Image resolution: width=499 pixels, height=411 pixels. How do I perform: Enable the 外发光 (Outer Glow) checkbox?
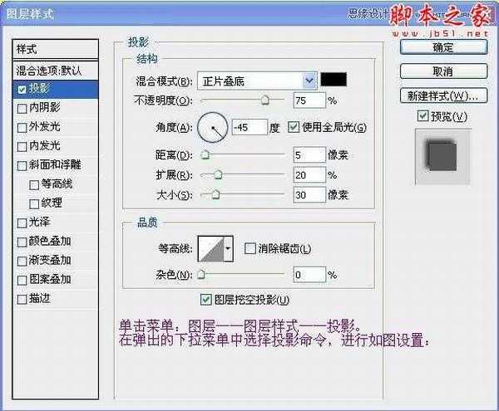click(22, 127)
